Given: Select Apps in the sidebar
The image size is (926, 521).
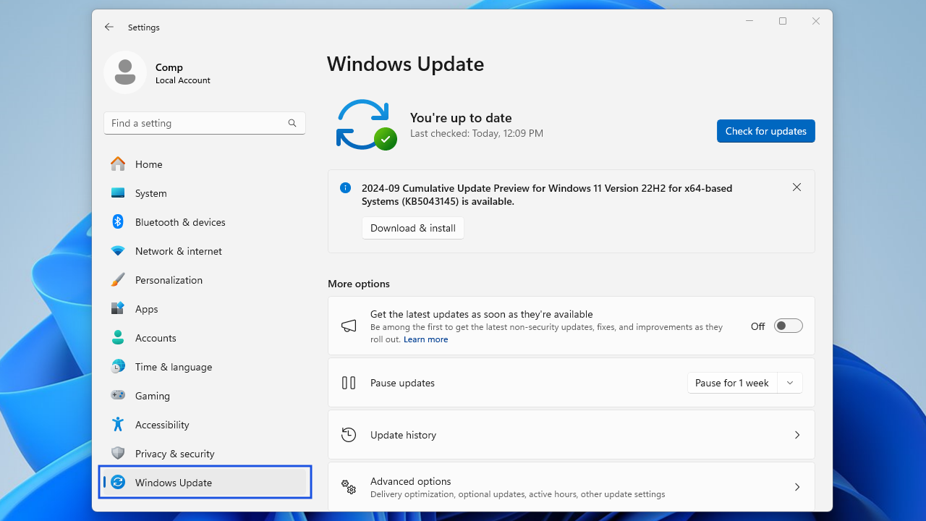Looking at the screenshot, I should coord(205,309).
